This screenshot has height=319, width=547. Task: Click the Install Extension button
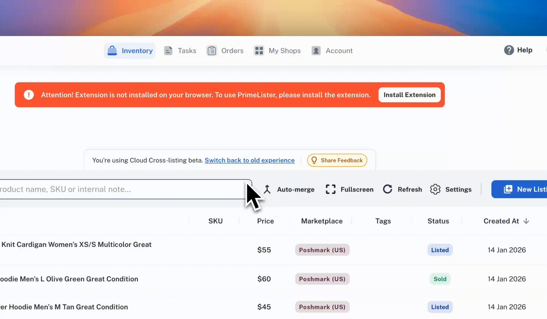tap(409, 95)
